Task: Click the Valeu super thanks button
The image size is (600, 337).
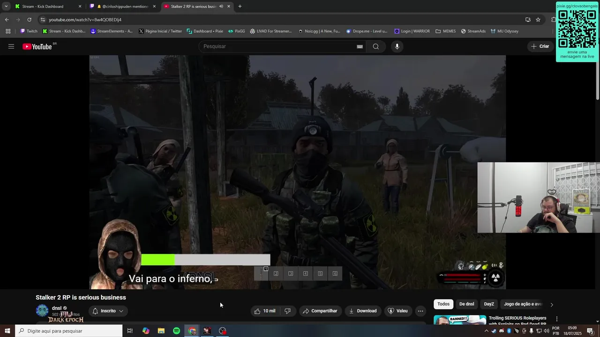Action: 398,311
